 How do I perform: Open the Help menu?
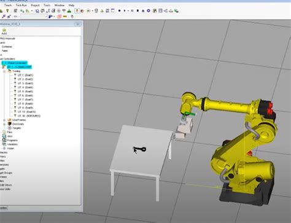71,5
